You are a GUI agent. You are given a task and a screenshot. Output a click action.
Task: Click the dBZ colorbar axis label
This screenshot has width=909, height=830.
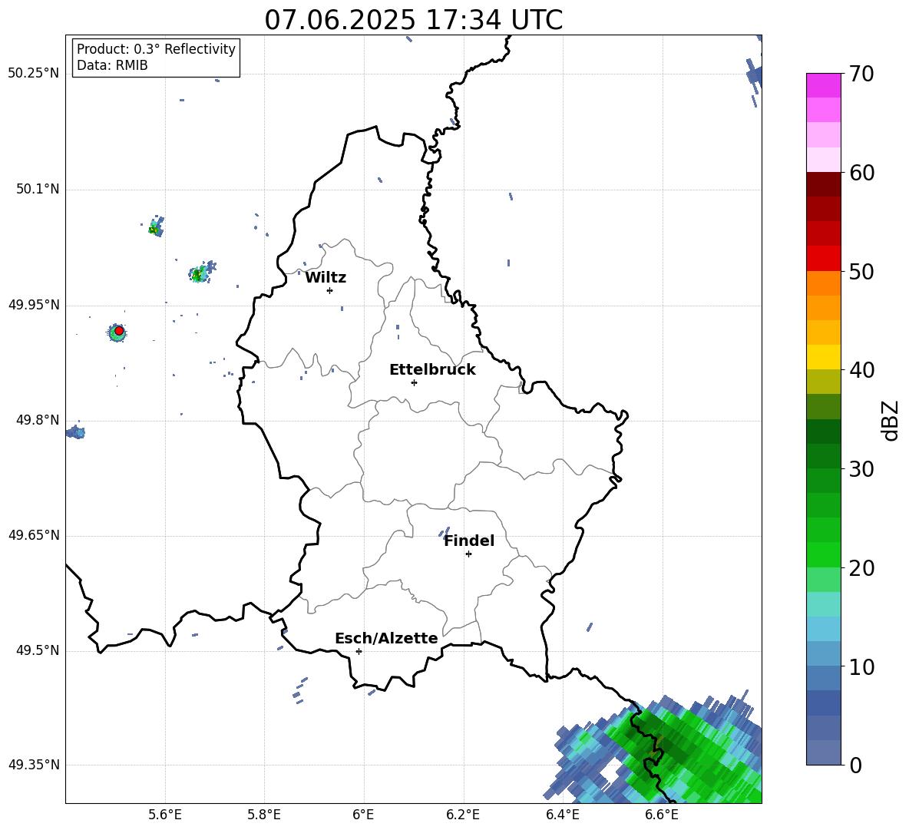pos(891,420)
